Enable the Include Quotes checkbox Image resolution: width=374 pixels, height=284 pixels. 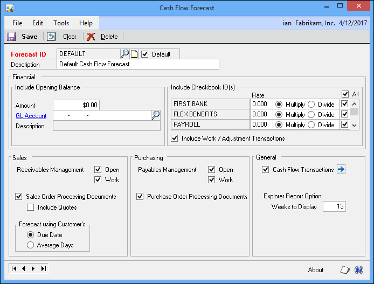tap(30, 207)
